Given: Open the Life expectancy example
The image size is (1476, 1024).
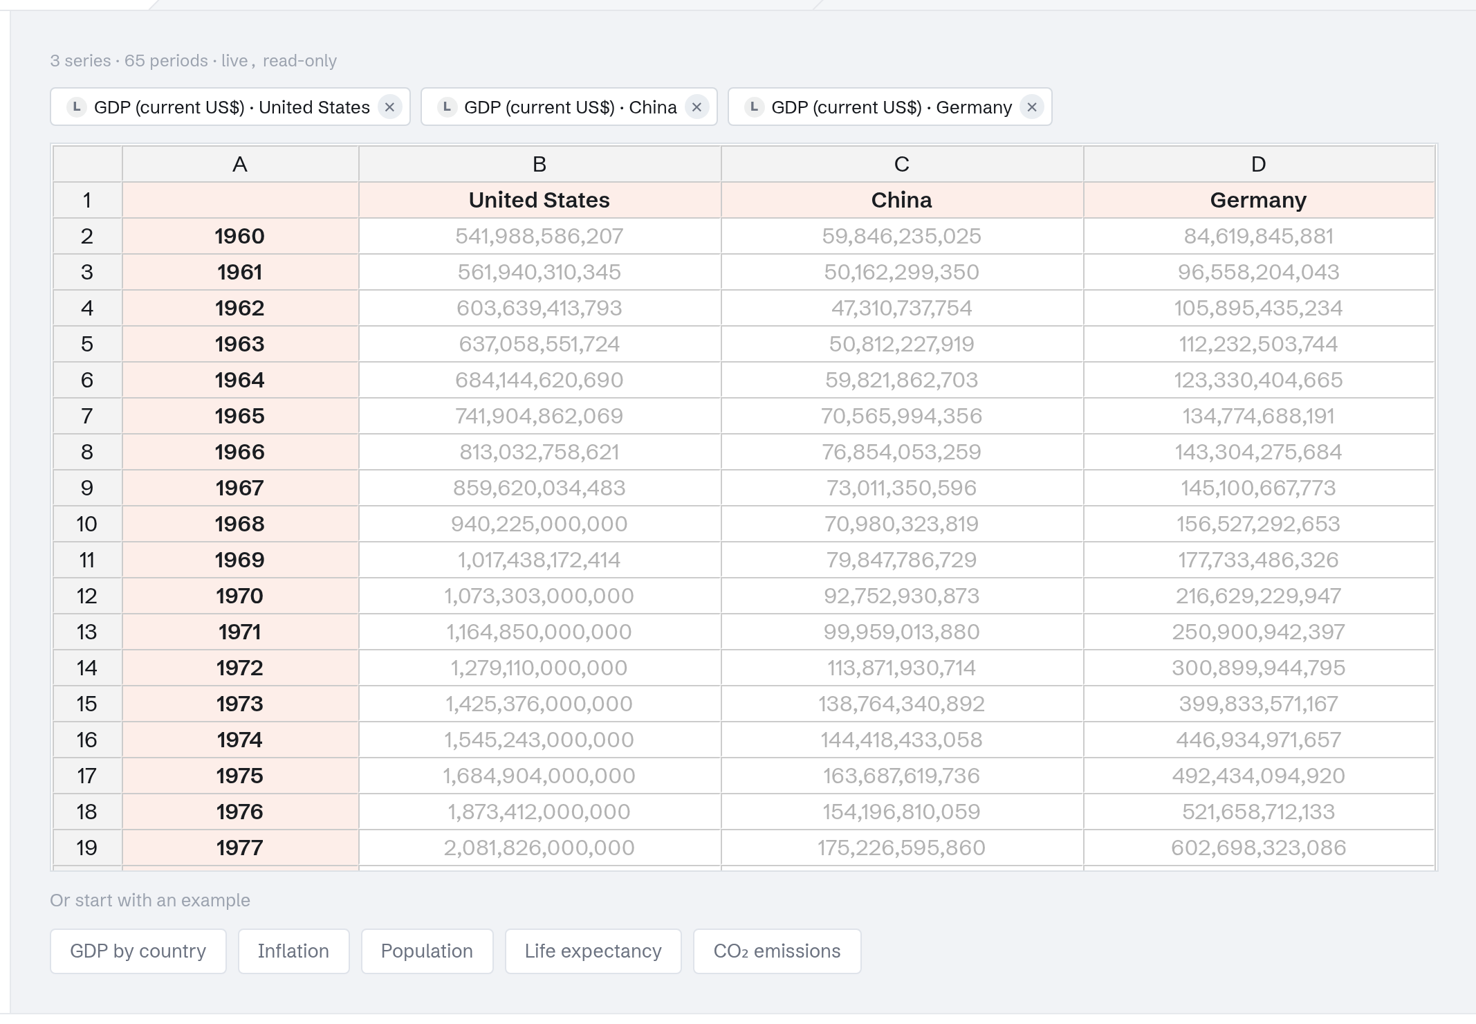Looking at the screenshot, I should point(593,951).
